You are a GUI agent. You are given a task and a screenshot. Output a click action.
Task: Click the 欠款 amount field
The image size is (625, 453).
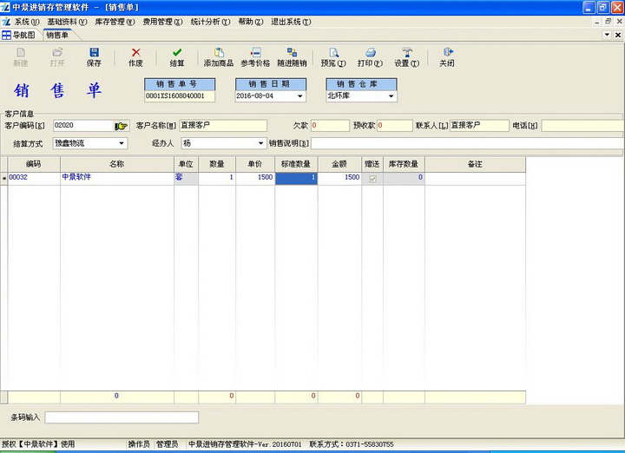click(330, 126)
